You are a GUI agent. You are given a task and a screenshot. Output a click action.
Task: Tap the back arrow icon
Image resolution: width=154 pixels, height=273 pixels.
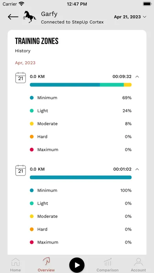13,17
